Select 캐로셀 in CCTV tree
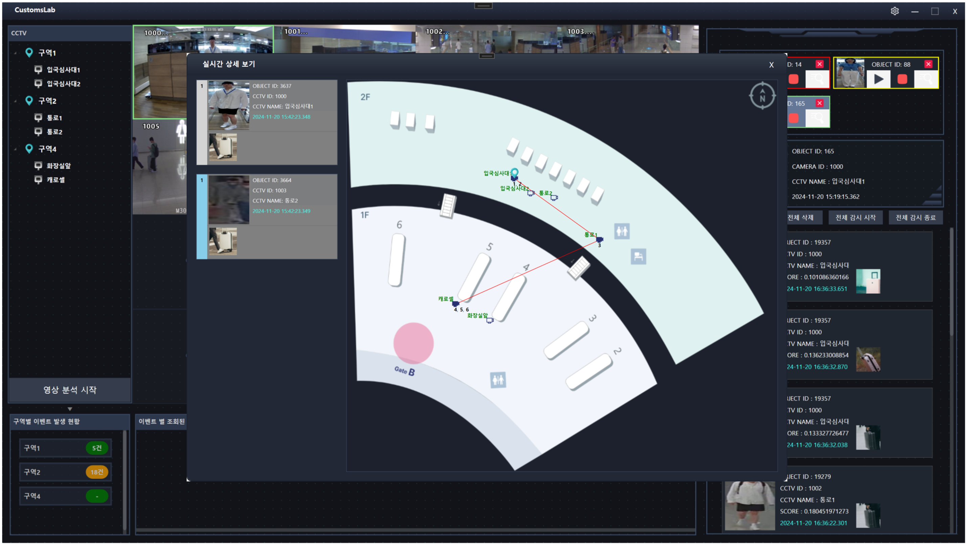Screen dimensions: 966x544 coord(55,180)
